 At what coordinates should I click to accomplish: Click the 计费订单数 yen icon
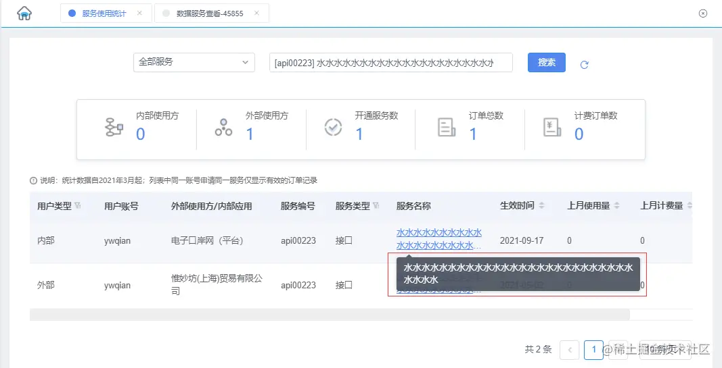552,127
